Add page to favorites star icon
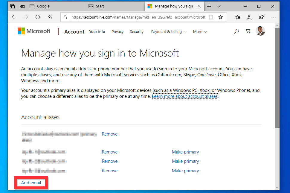Screen dimensions: 290x193 pyautogui.click(x=221, y=17)
